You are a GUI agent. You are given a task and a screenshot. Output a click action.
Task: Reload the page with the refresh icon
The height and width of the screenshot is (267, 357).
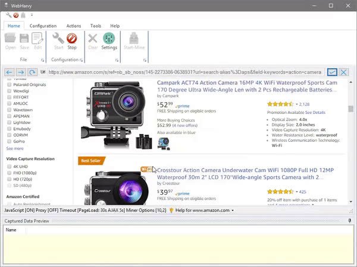pyautogui.click(x=32, y=72)
